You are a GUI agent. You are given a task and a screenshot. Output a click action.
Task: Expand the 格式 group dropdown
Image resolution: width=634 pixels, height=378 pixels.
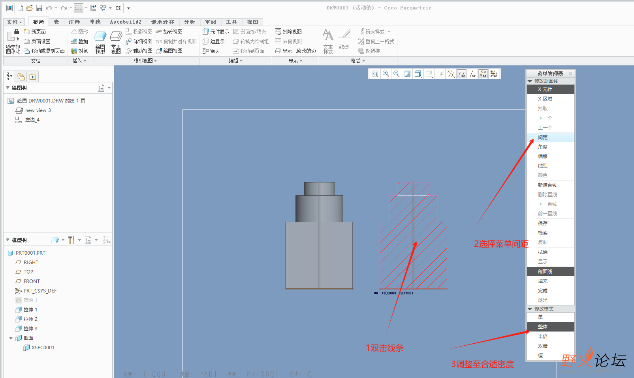point(358,61)
